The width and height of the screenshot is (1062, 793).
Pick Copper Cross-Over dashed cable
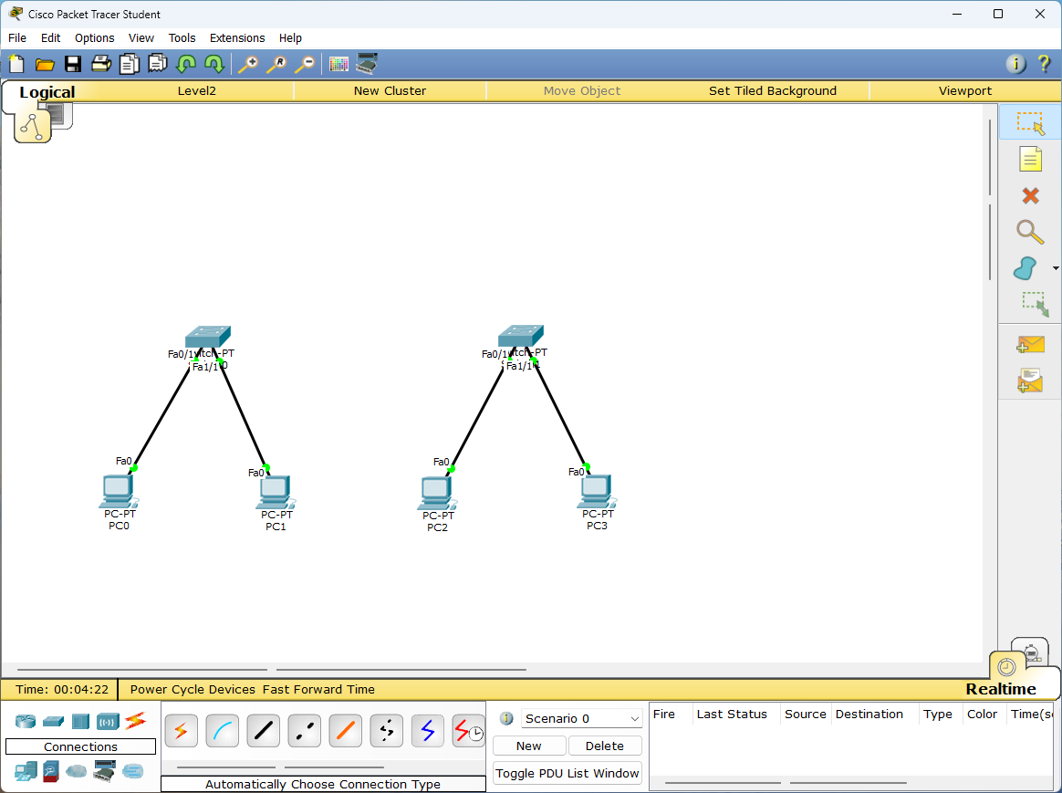304,731
